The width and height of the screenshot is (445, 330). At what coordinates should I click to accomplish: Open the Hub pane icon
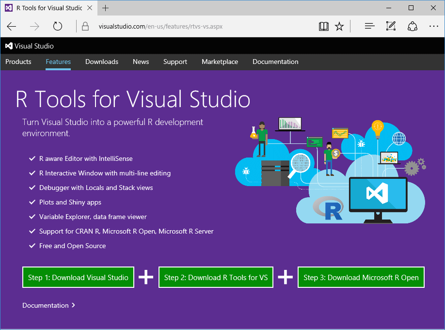pyautogui.click(x=369, y=26)
